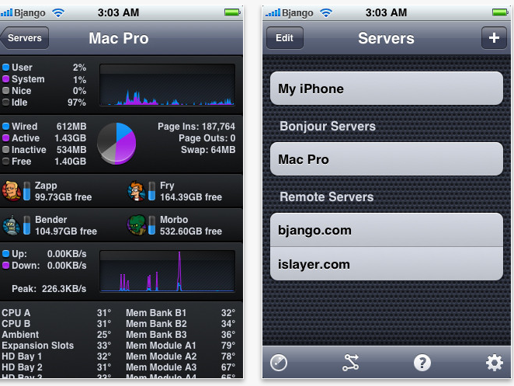Tap the network activity graph

point(167,271)
